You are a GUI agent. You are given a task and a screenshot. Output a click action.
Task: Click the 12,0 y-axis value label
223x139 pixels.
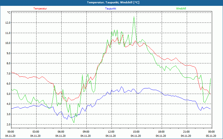(x=8, y=23)
